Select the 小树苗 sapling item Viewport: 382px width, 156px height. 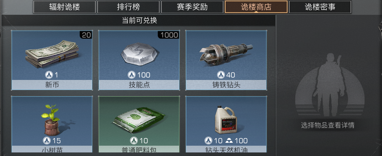pos(52,125)
